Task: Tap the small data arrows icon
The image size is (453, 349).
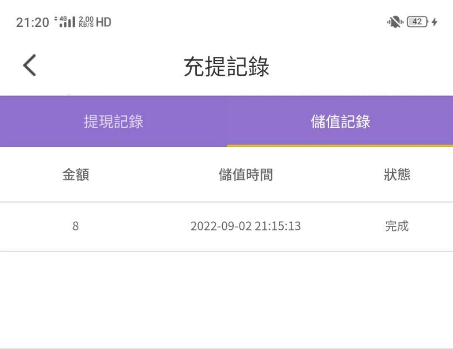Action: tap(56, 19)
